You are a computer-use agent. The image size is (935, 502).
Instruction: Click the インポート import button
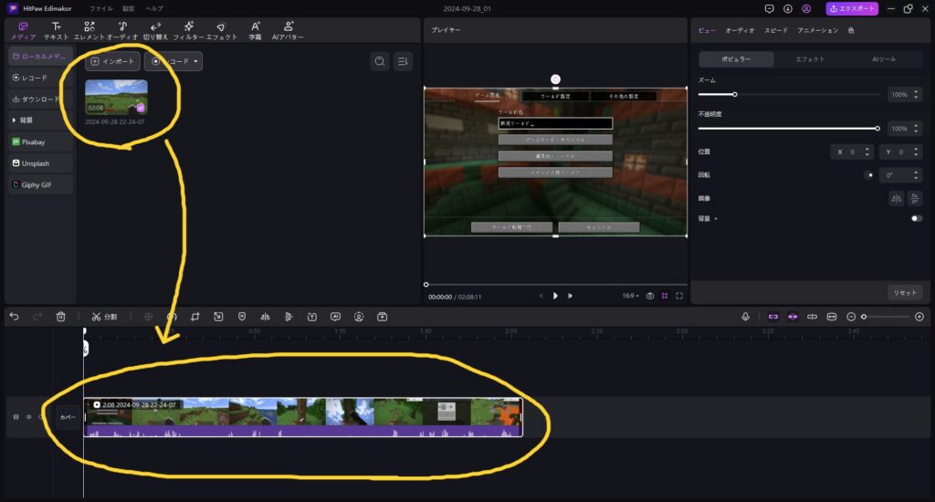point(112,61)
